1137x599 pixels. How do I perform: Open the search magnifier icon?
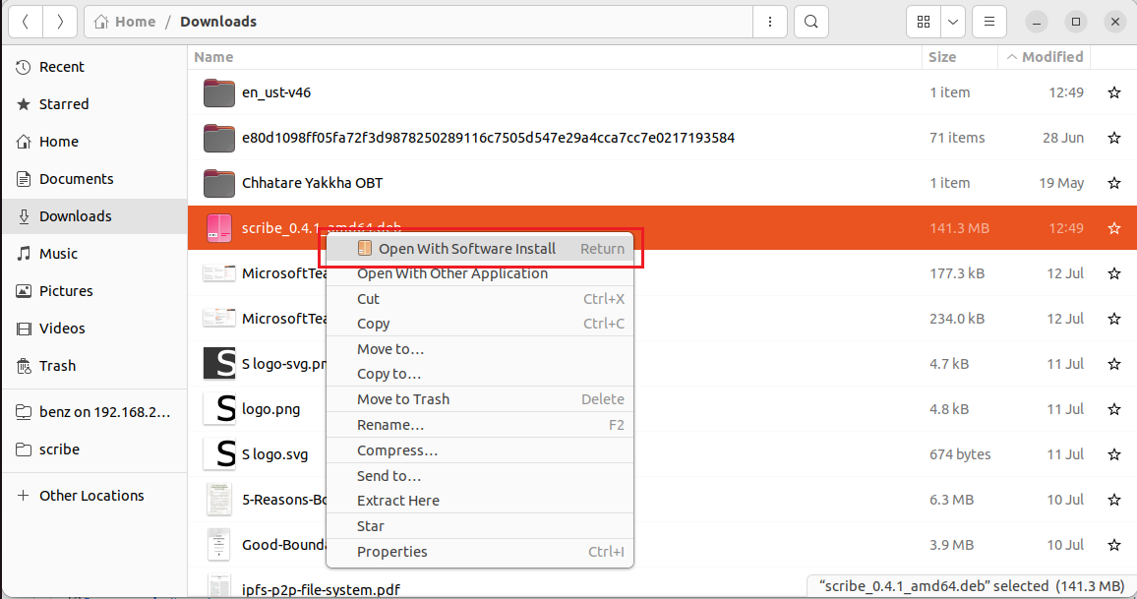810,22
